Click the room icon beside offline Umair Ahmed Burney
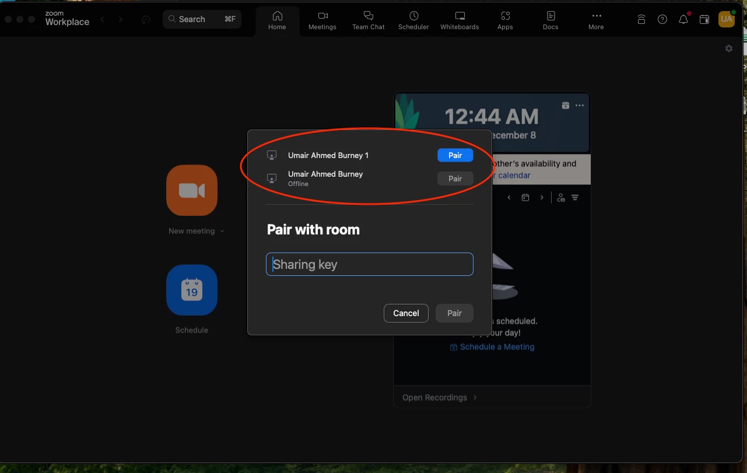Screen dimensions: 747x473 (x=272, y=178)
